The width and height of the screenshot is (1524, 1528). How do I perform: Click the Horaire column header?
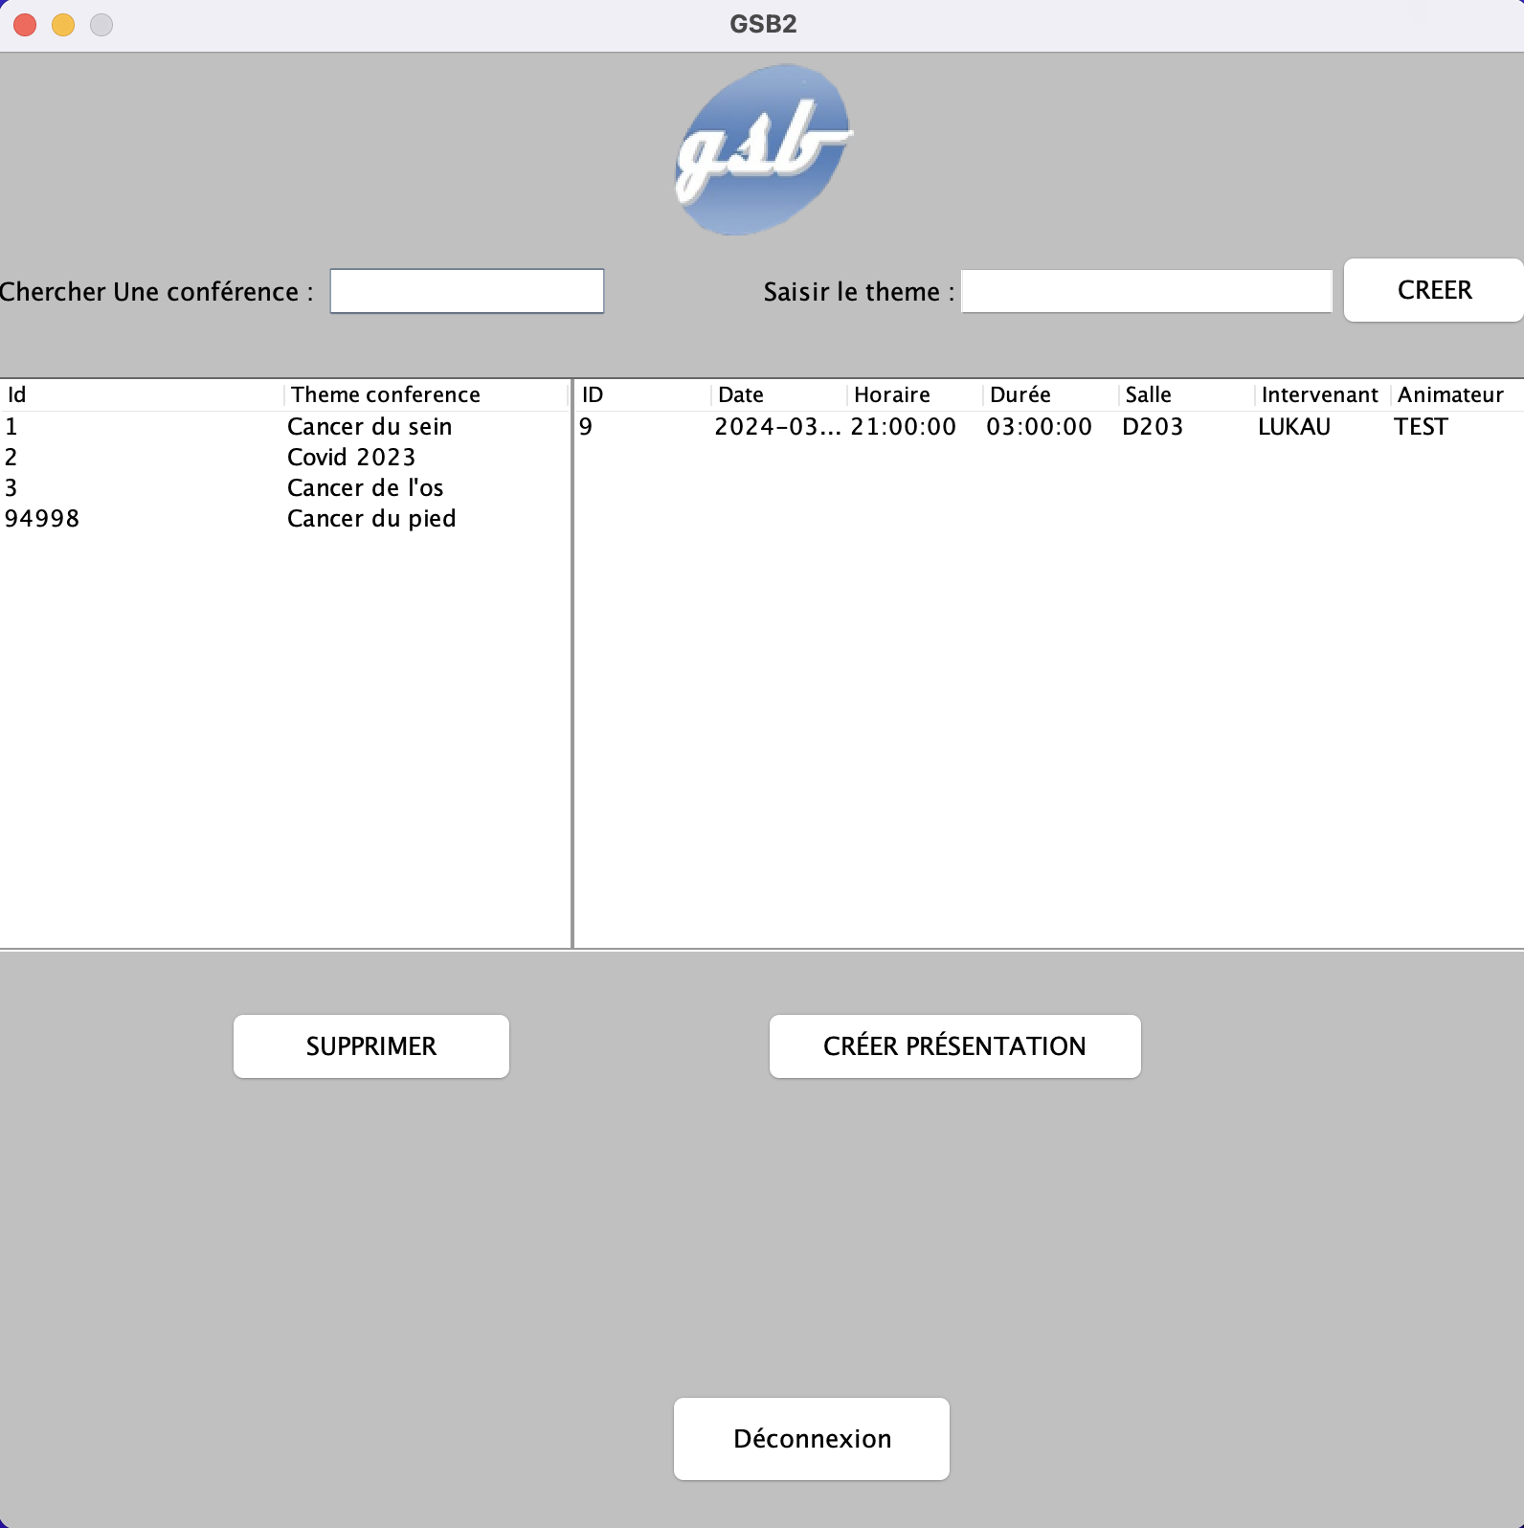(914, 395)
